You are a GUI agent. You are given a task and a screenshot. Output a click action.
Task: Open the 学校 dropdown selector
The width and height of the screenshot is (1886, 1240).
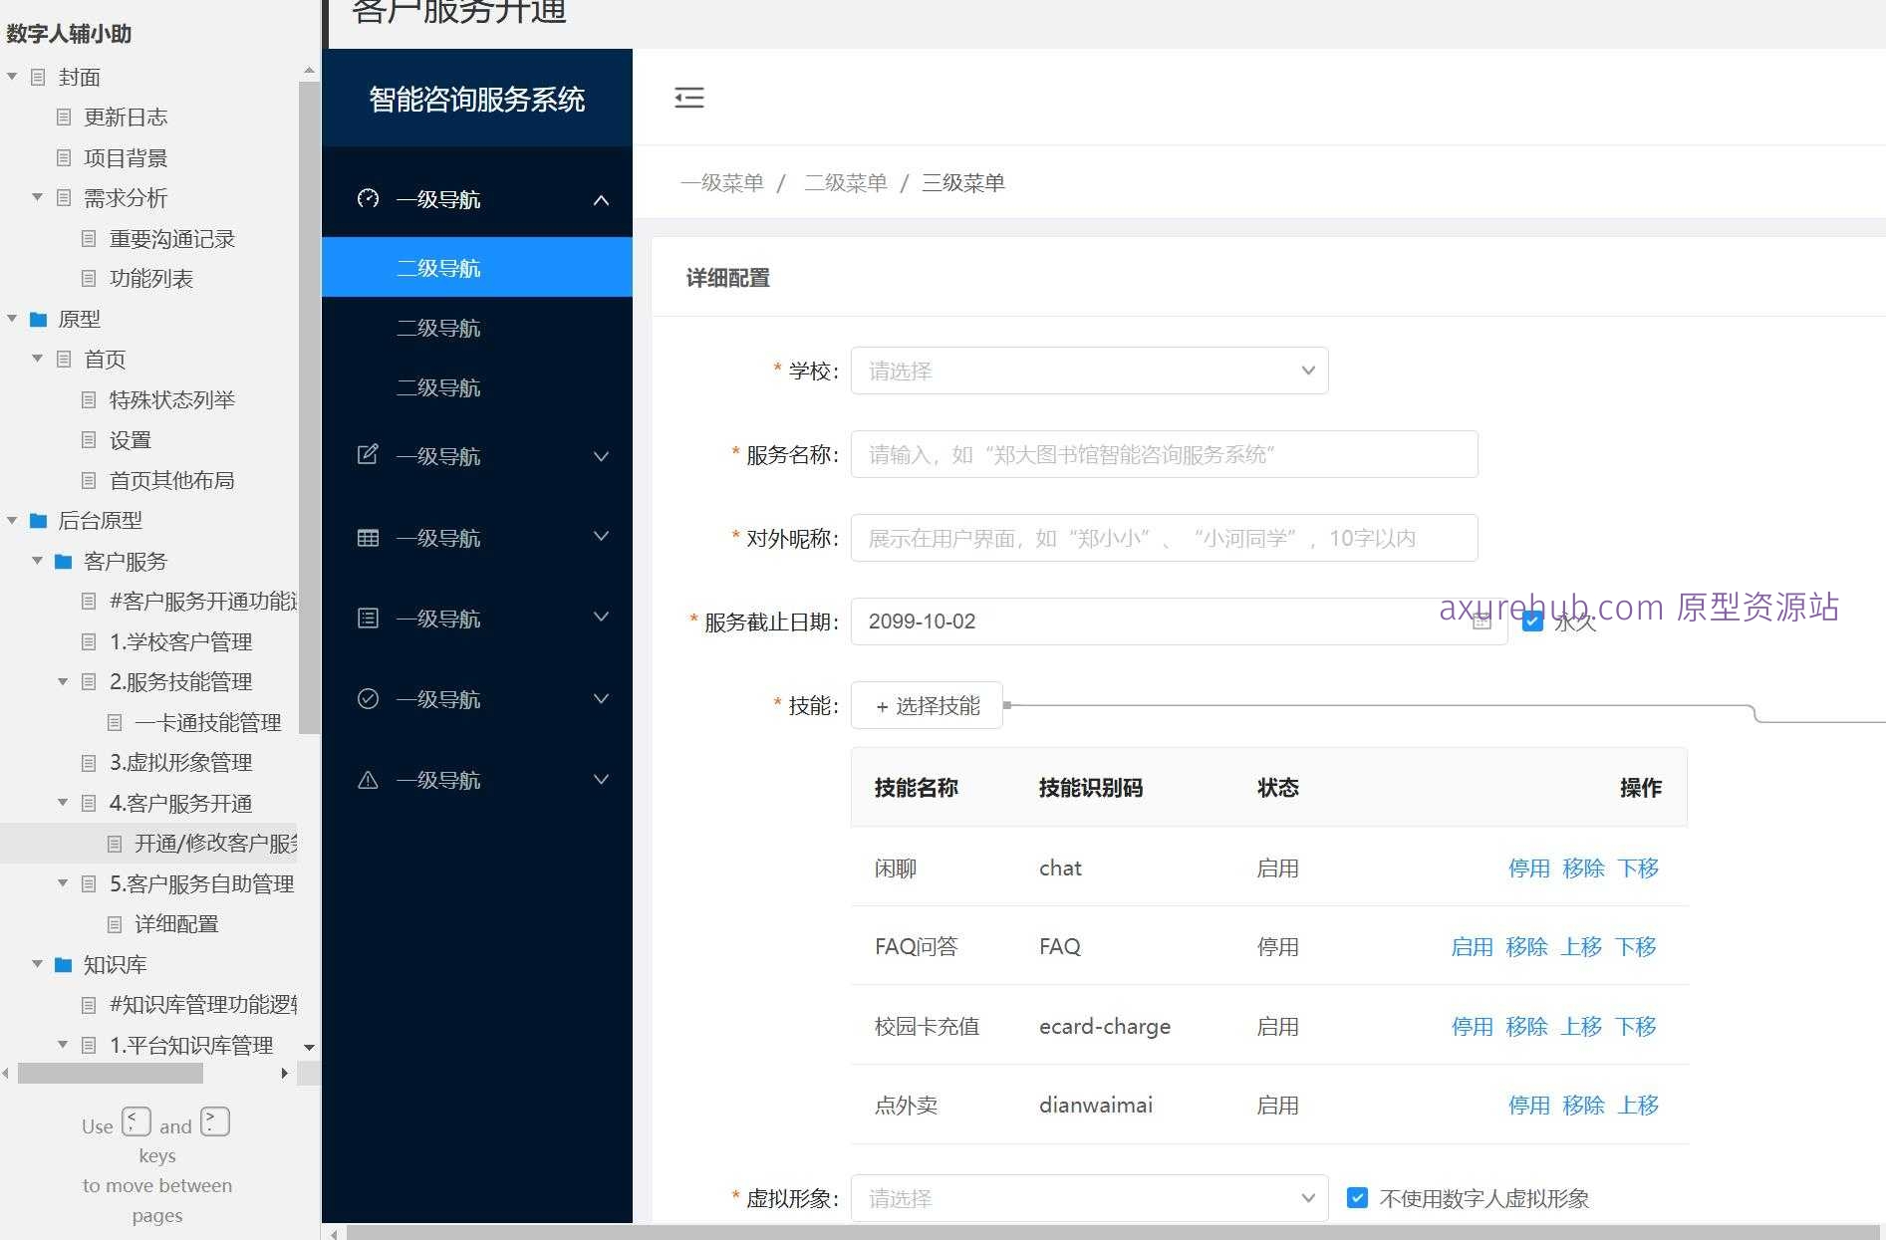[1089, 370]
